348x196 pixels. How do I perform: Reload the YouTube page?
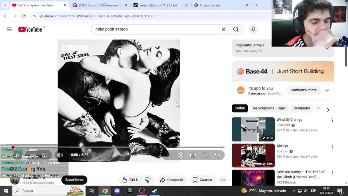(x=24, y=16)
